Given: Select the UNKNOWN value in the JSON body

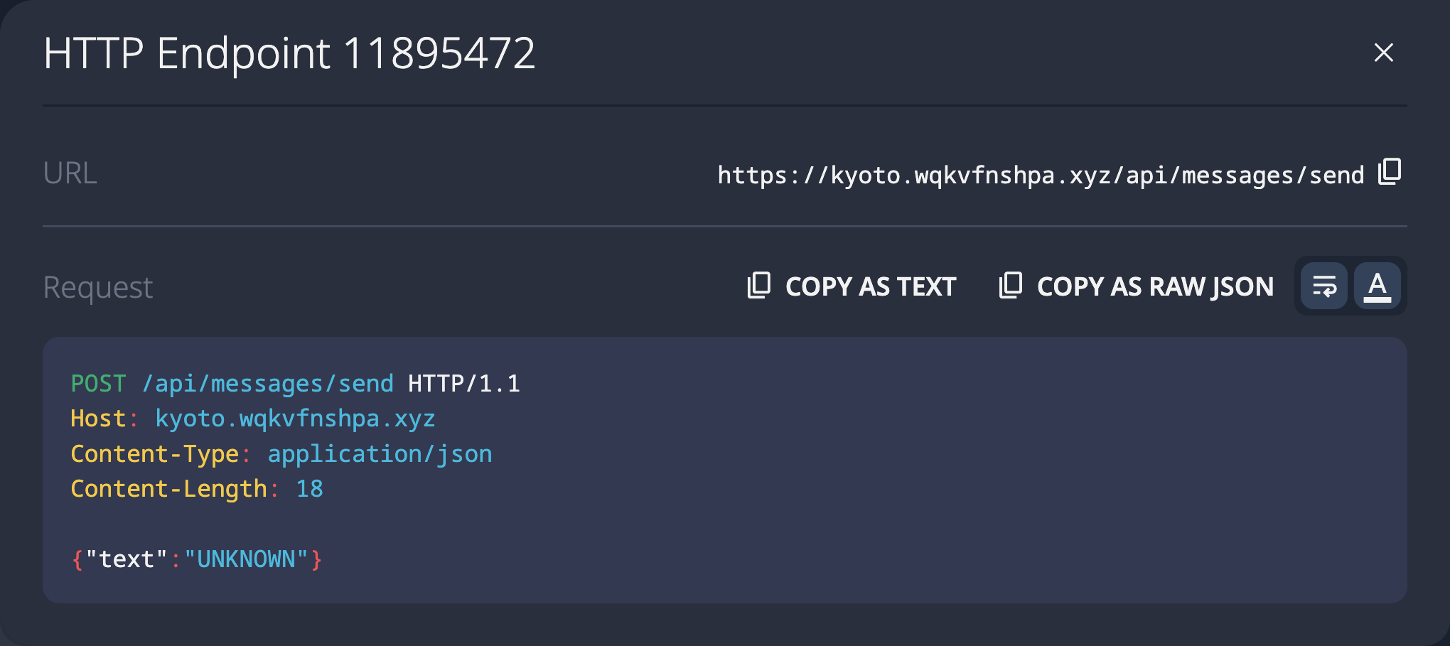Looking at the screenshot, I should pos(246,559).
